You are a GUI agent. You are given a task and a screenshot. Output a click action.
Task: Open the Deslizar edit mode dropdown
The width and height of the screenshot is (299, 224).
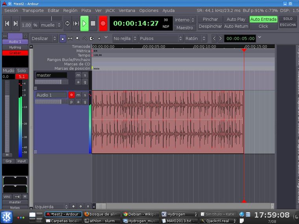coord(44,39)
